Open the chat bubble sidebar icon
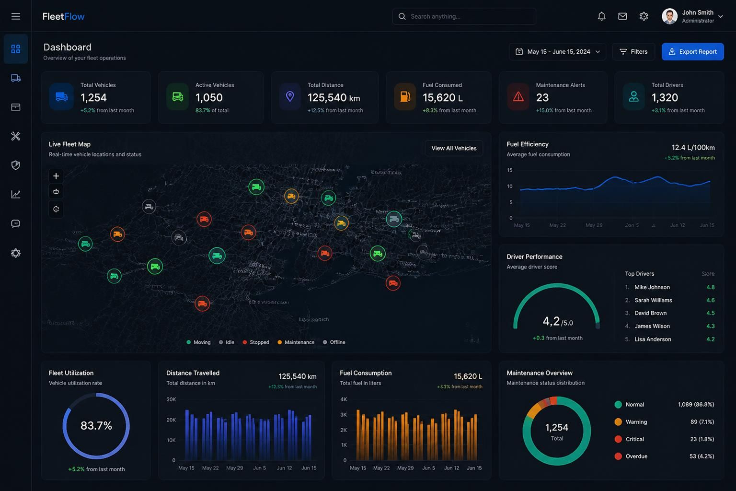The width and height of the screenshot is (736, 491). coord(16,224)
